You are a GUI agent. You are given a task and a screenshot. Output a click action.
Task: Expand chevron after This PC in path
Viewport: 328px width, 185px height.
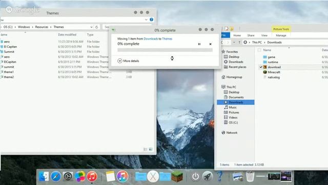[x=264, y=42]
